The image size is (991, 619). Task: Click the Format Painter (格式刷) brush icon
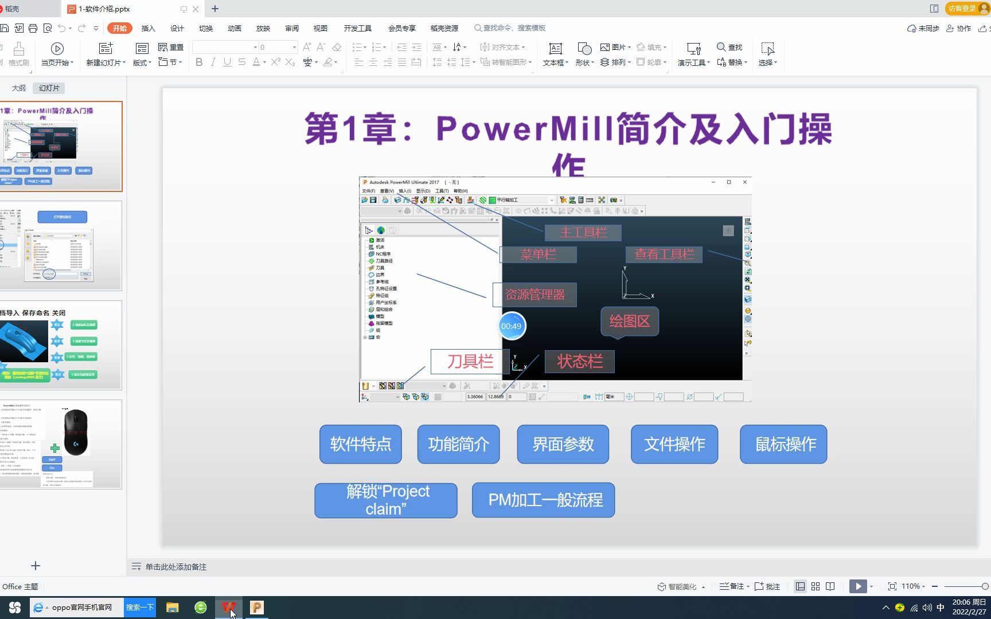18,49
